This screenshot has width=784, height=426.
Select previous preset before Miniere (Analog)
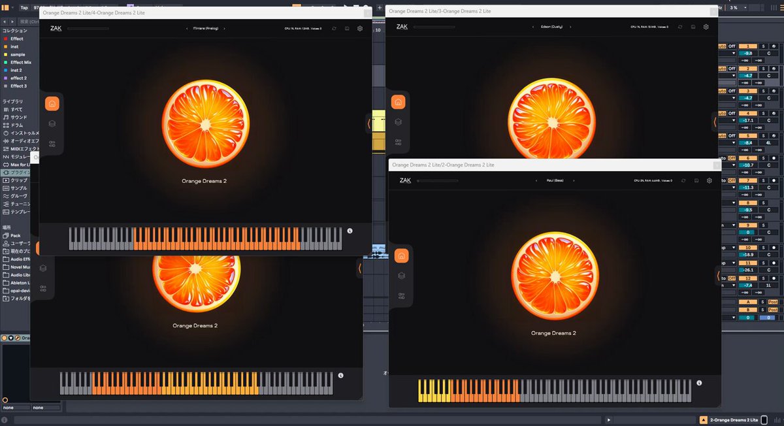coord(187,29)
